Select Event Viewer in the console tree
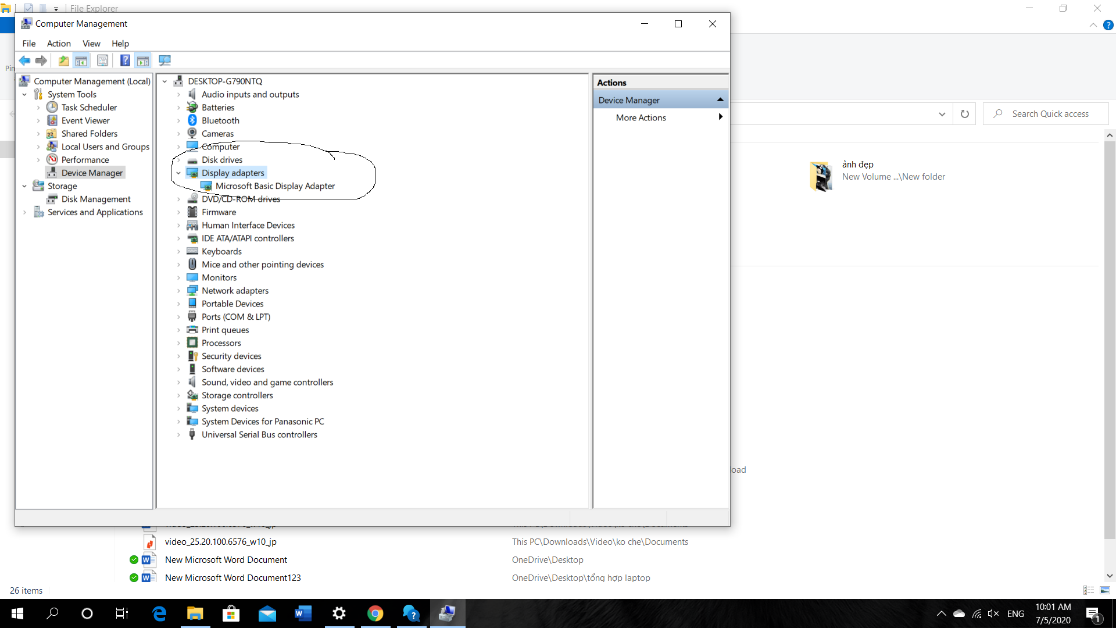1116x628 pixels. click(x=85, y=120)
